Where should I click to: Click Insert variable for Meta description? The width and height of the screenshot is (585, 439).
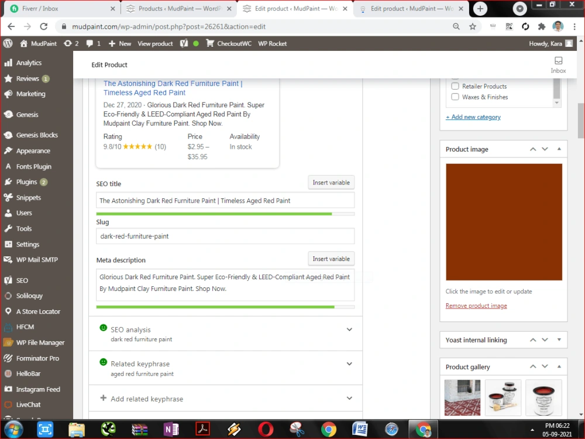click(x=331, y=259)
